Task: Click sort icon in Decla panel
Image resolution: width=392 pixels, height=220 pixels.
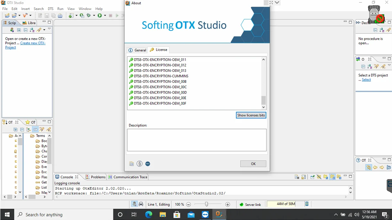Action: click(382, 30)
